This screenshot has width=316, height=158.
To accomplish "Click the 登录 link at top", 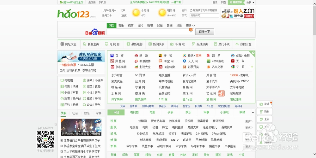I will (x=215, y=3).
